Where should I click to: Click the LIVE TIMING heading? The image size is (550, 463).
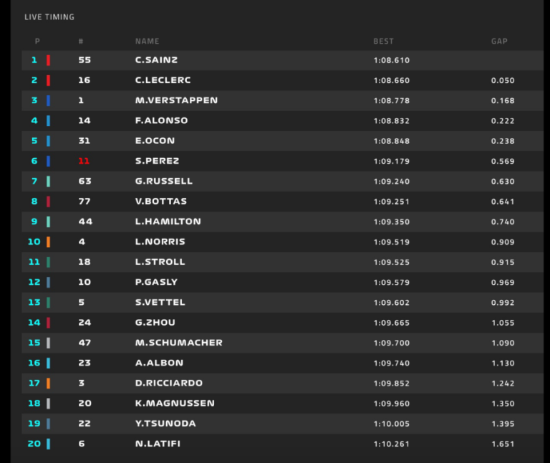pyautogui.click(x=49, y=16)
